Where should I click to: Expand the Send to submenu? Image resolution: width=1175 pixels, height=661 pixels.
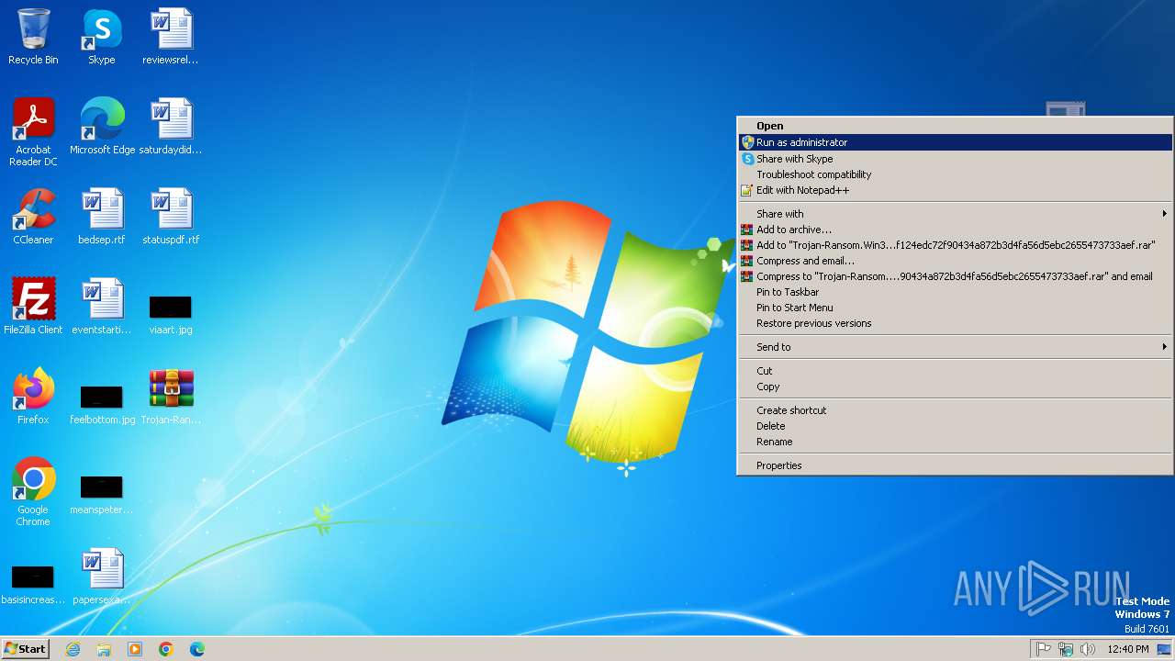point(955,347)
